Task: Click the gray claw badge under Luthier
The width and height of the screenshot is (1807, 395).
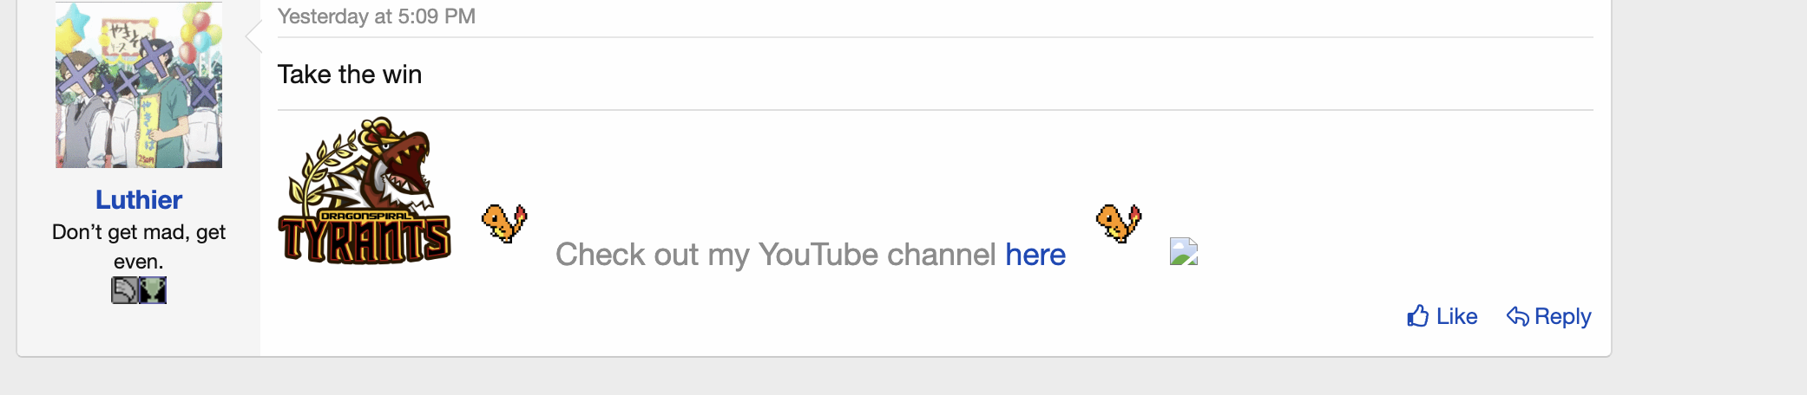Action: 124,290
